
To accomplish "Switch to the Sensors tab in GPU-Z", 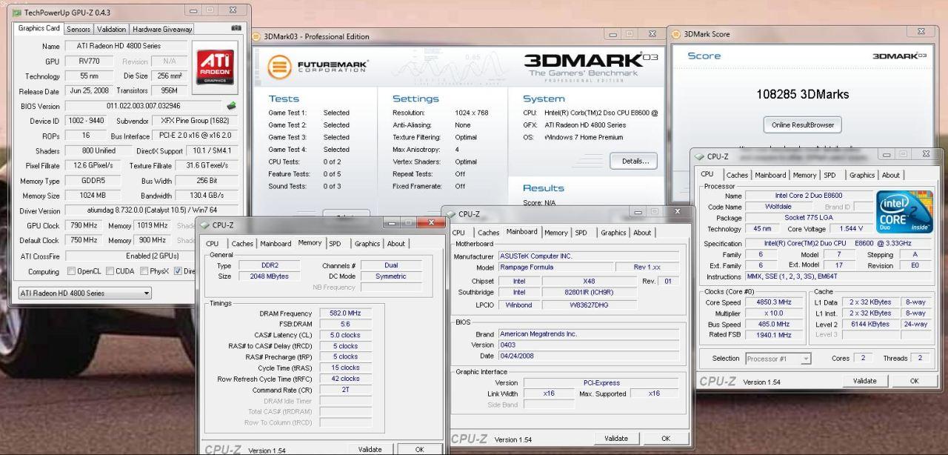I will click(79, 29).
